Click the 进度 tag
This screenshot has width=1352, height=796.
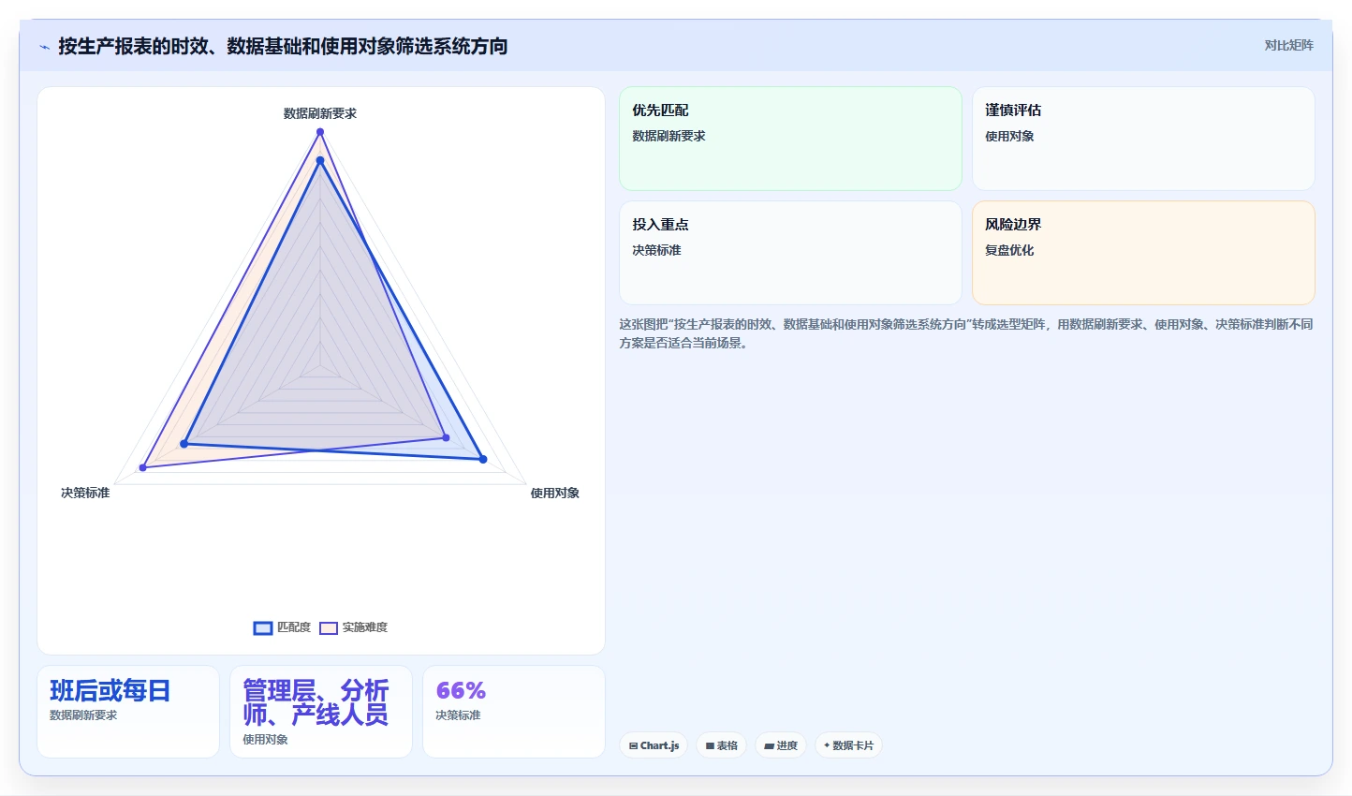pyautogui.click(x=781, y=745)
